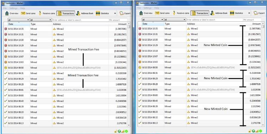Click green sync checkmark in right status bar
This screenshot has height=134, width=267.
tap(261, 131)
